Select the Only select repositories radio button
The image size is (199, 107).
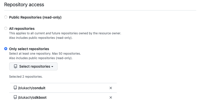click(x=6, y=49)
